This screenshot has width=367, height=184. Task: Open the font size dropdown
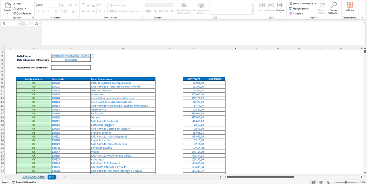pos(67,5)
